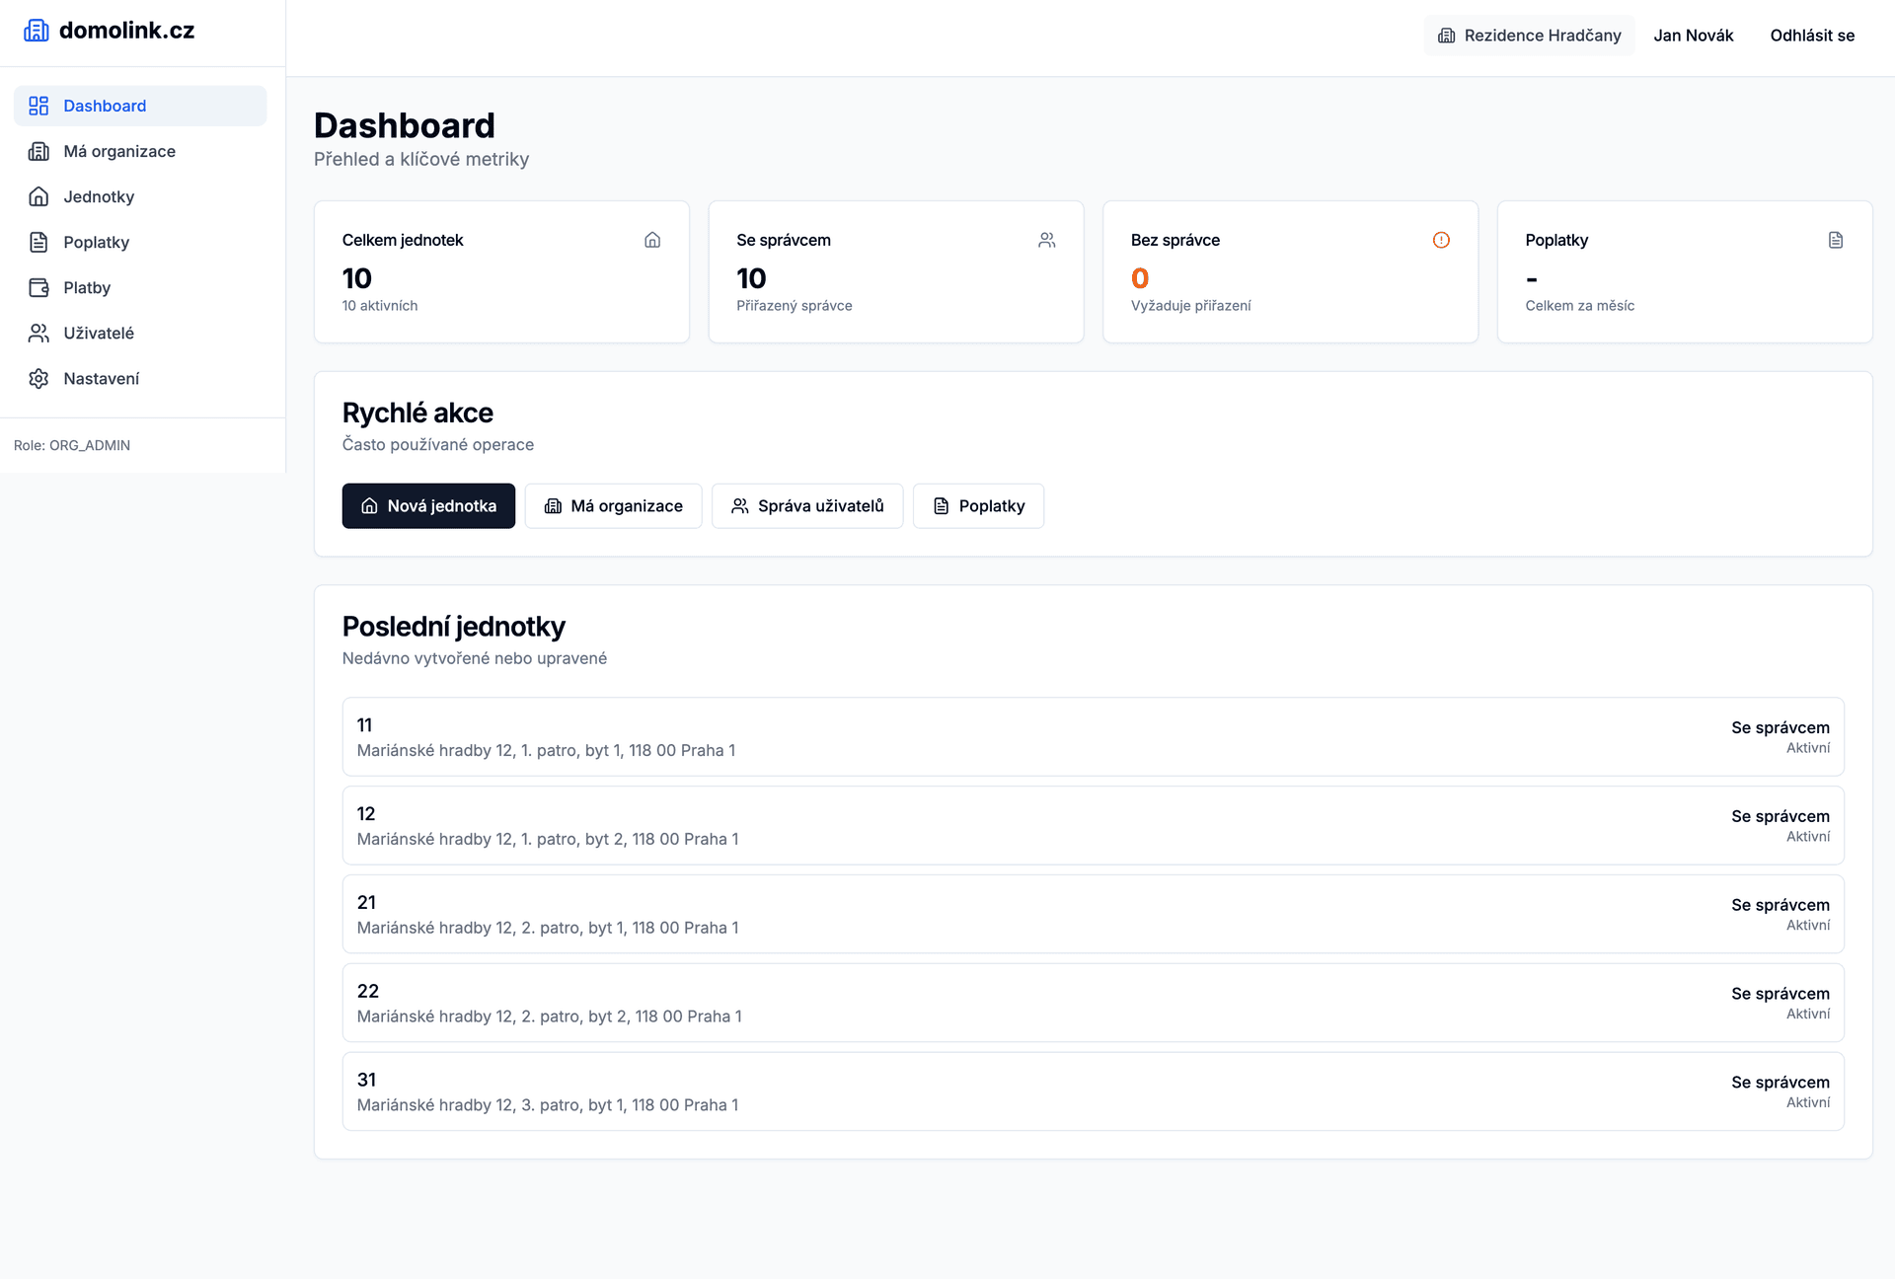Click the document icon on Poplatky card
1895x1279 pixels.
1835,239
